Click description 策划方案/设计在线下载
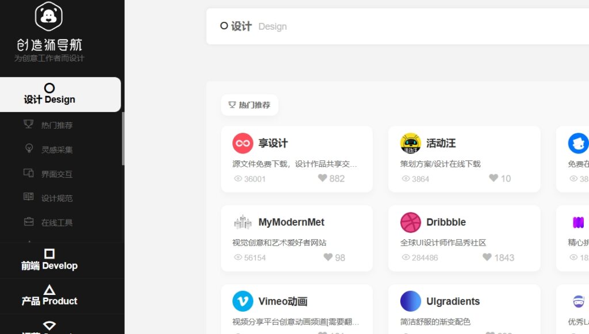Viewport: 589px width, 334px height. point(440,164)
